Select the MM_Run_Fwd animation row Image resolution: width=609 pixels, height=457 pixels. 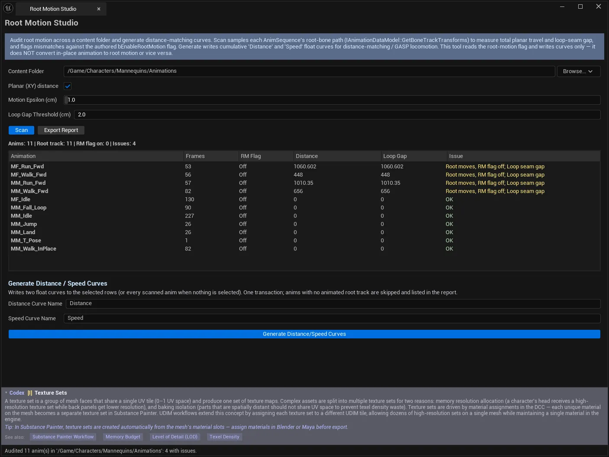click(x=304, y=183)
